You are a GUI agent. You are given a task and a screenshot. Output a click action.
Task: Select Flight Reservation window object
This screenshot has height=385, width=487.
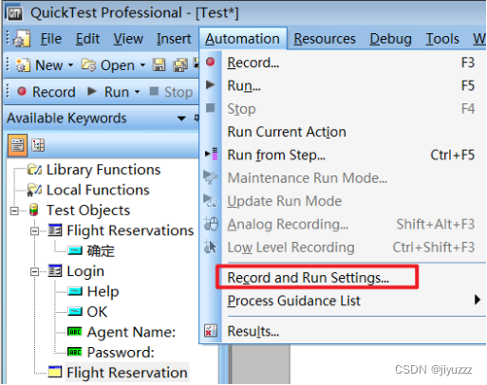point(127,373)
